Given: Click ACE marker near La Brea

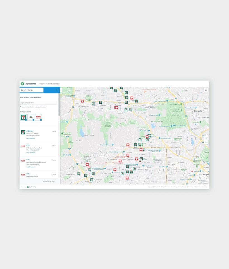Looking at the screenshot, I should click(140, 161).
